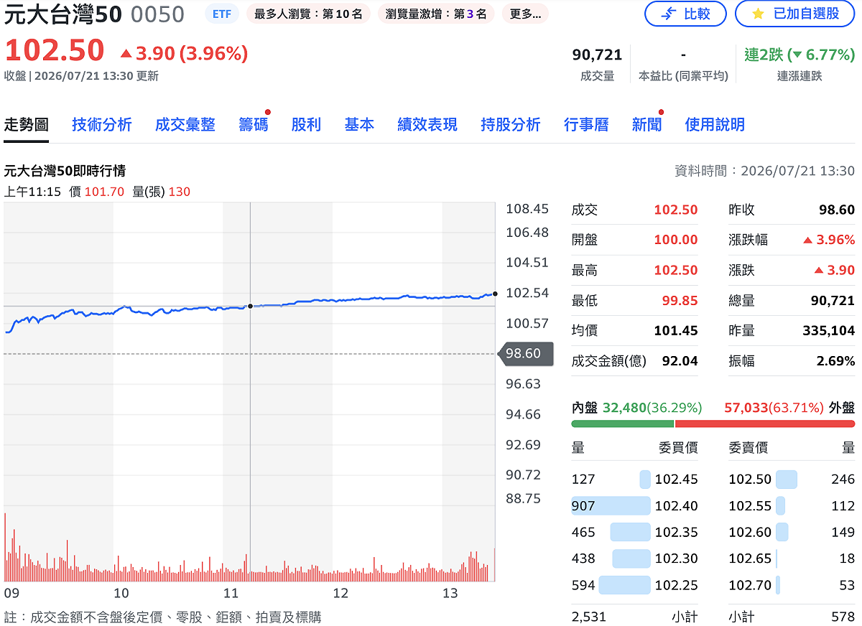
Task: Click the compare arrows icon in 比較
Action: click(668, 14)
